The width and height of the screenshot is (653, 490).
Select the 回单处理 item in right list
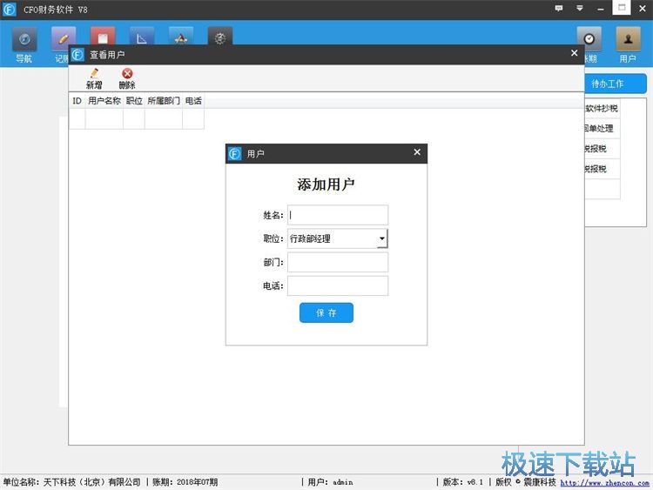tap(603, 128)
